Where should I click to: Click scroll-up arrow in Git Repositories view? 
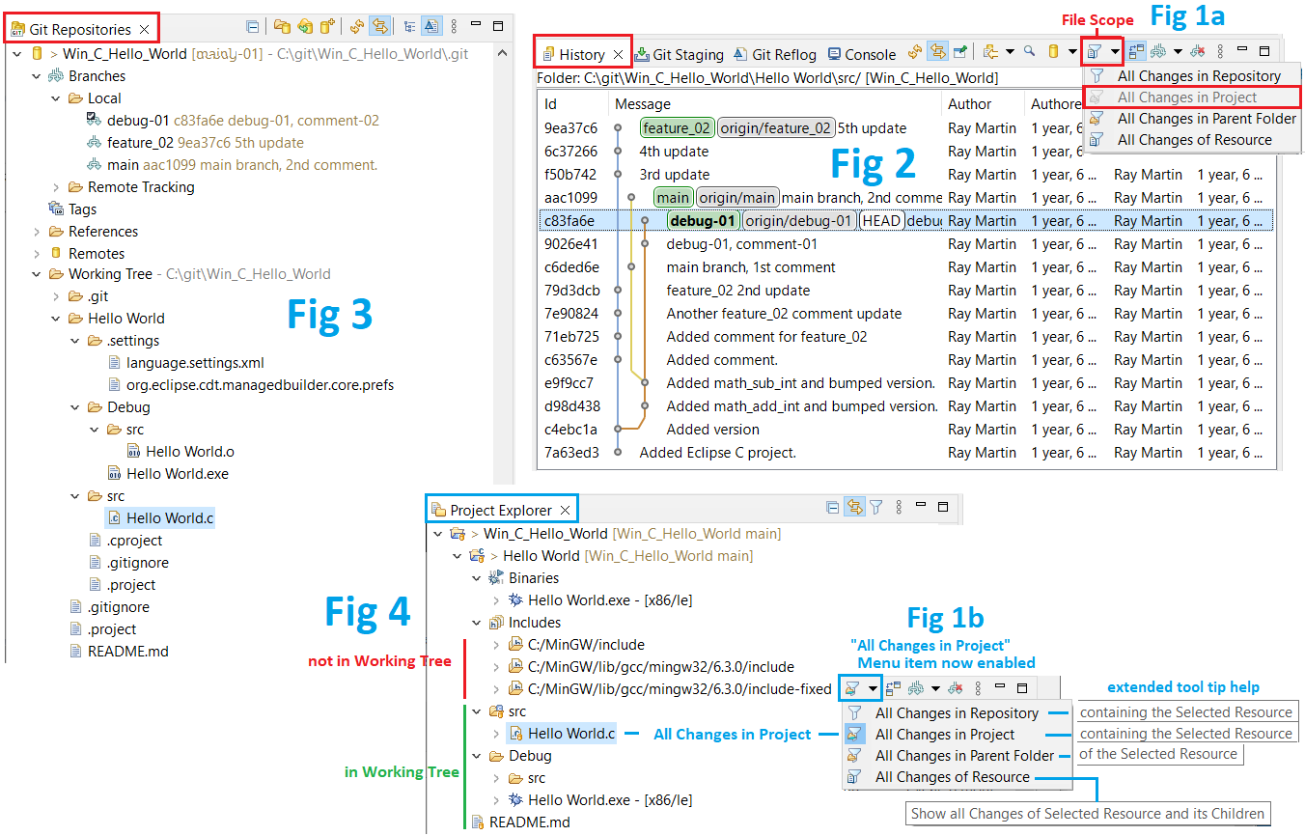(x=503, y=51)
